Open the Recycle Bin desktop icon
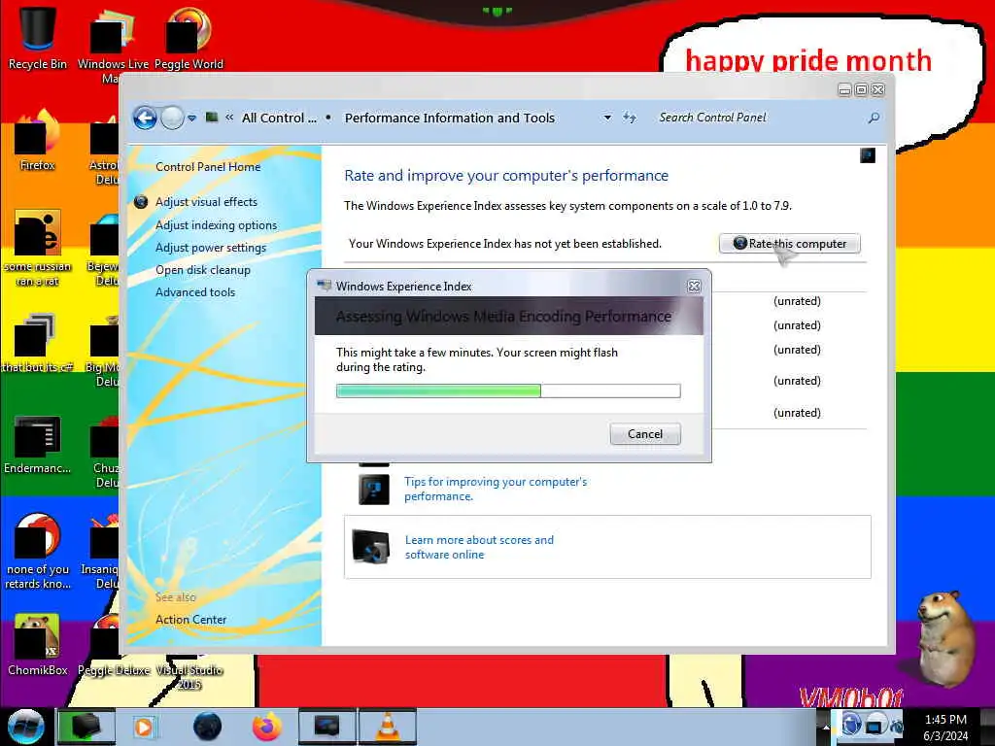Screen dimensions: 995x746 point(38,37)
